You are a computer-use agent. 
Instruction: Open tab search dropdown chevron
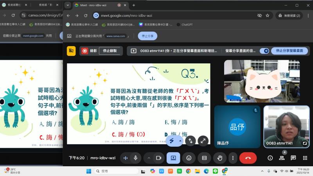coord(68,5)
